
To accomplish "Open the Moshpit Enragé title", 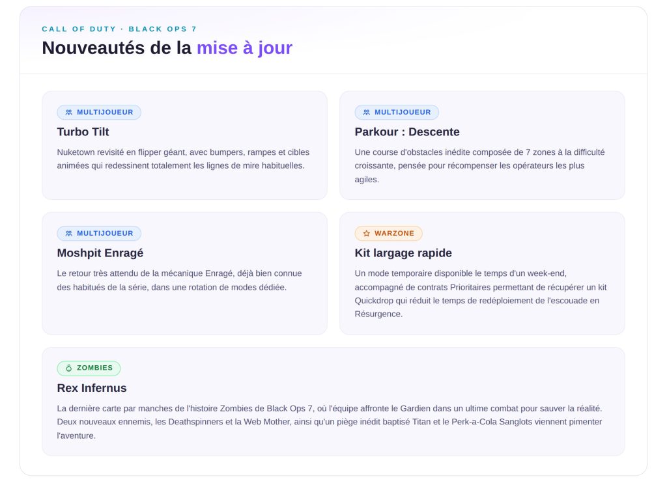I will point(100,253).
